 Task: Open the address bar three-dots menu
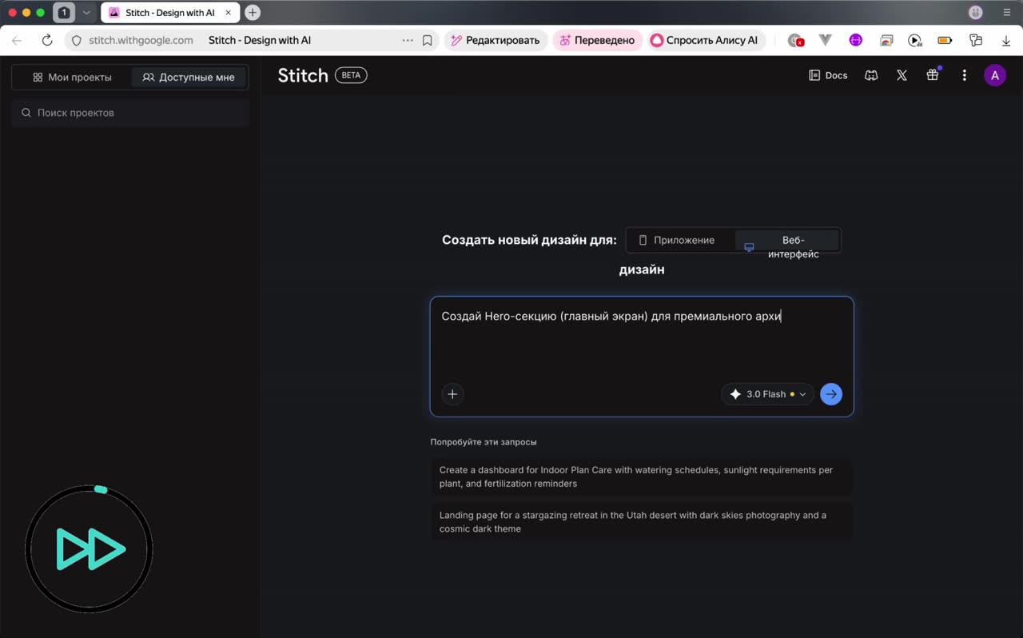click(x=408, y=40)
